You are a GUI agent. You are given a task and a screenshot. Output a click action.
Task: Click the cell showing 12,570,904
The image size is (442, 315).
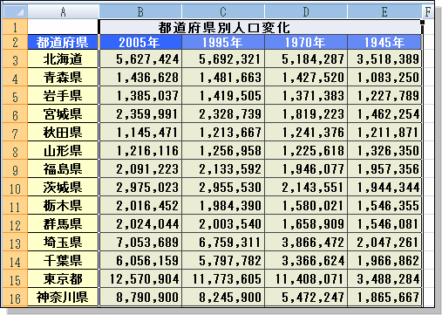pyautogui.click(x=140, y=279)
